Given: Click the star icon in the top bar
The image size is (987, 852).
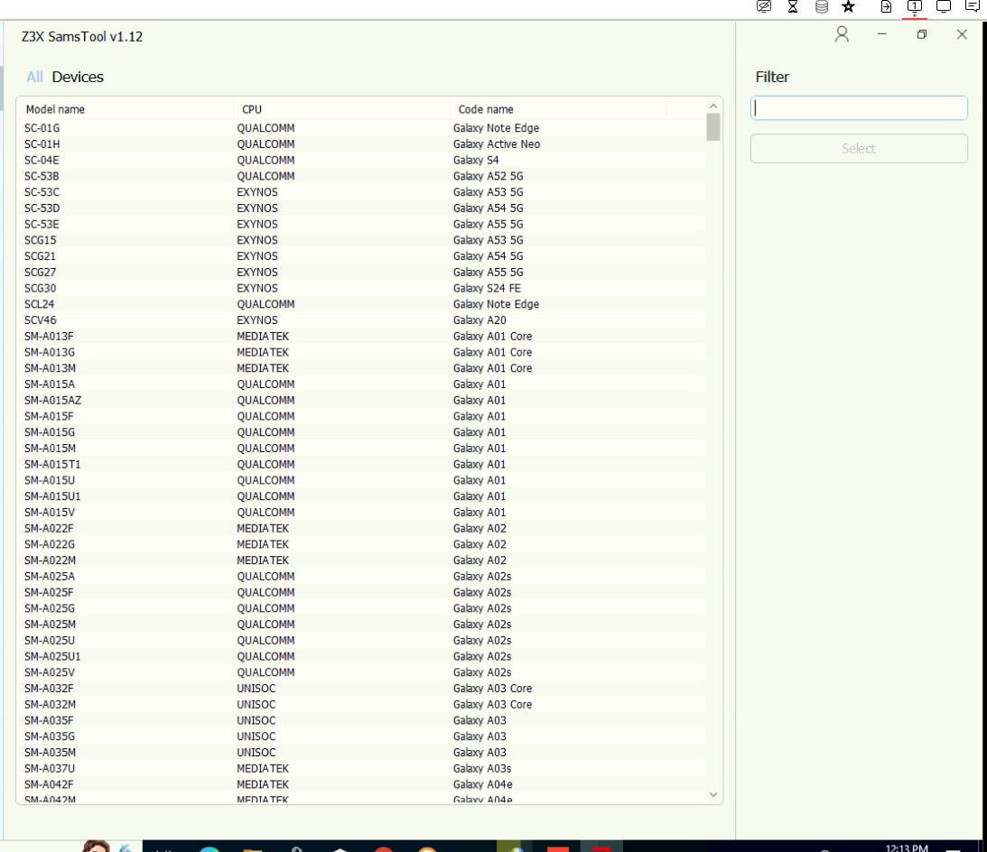Looking at the screenshot, I should 849,7.
